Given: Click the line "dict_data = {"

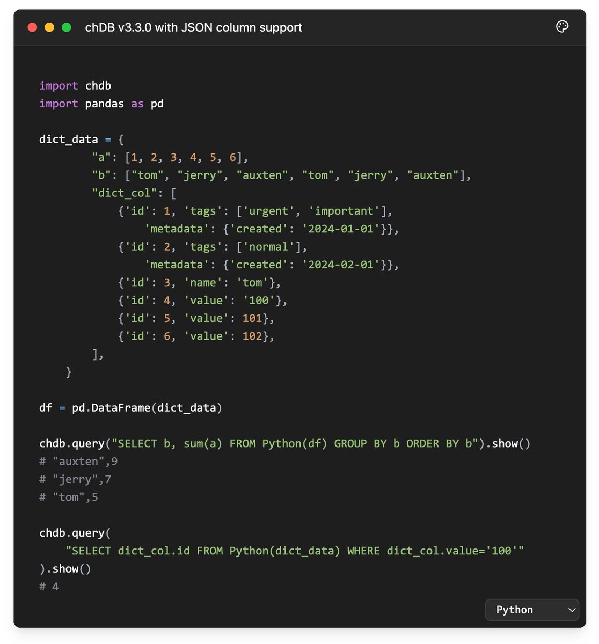Looking at the screenshot, I should tap(82, 140).
